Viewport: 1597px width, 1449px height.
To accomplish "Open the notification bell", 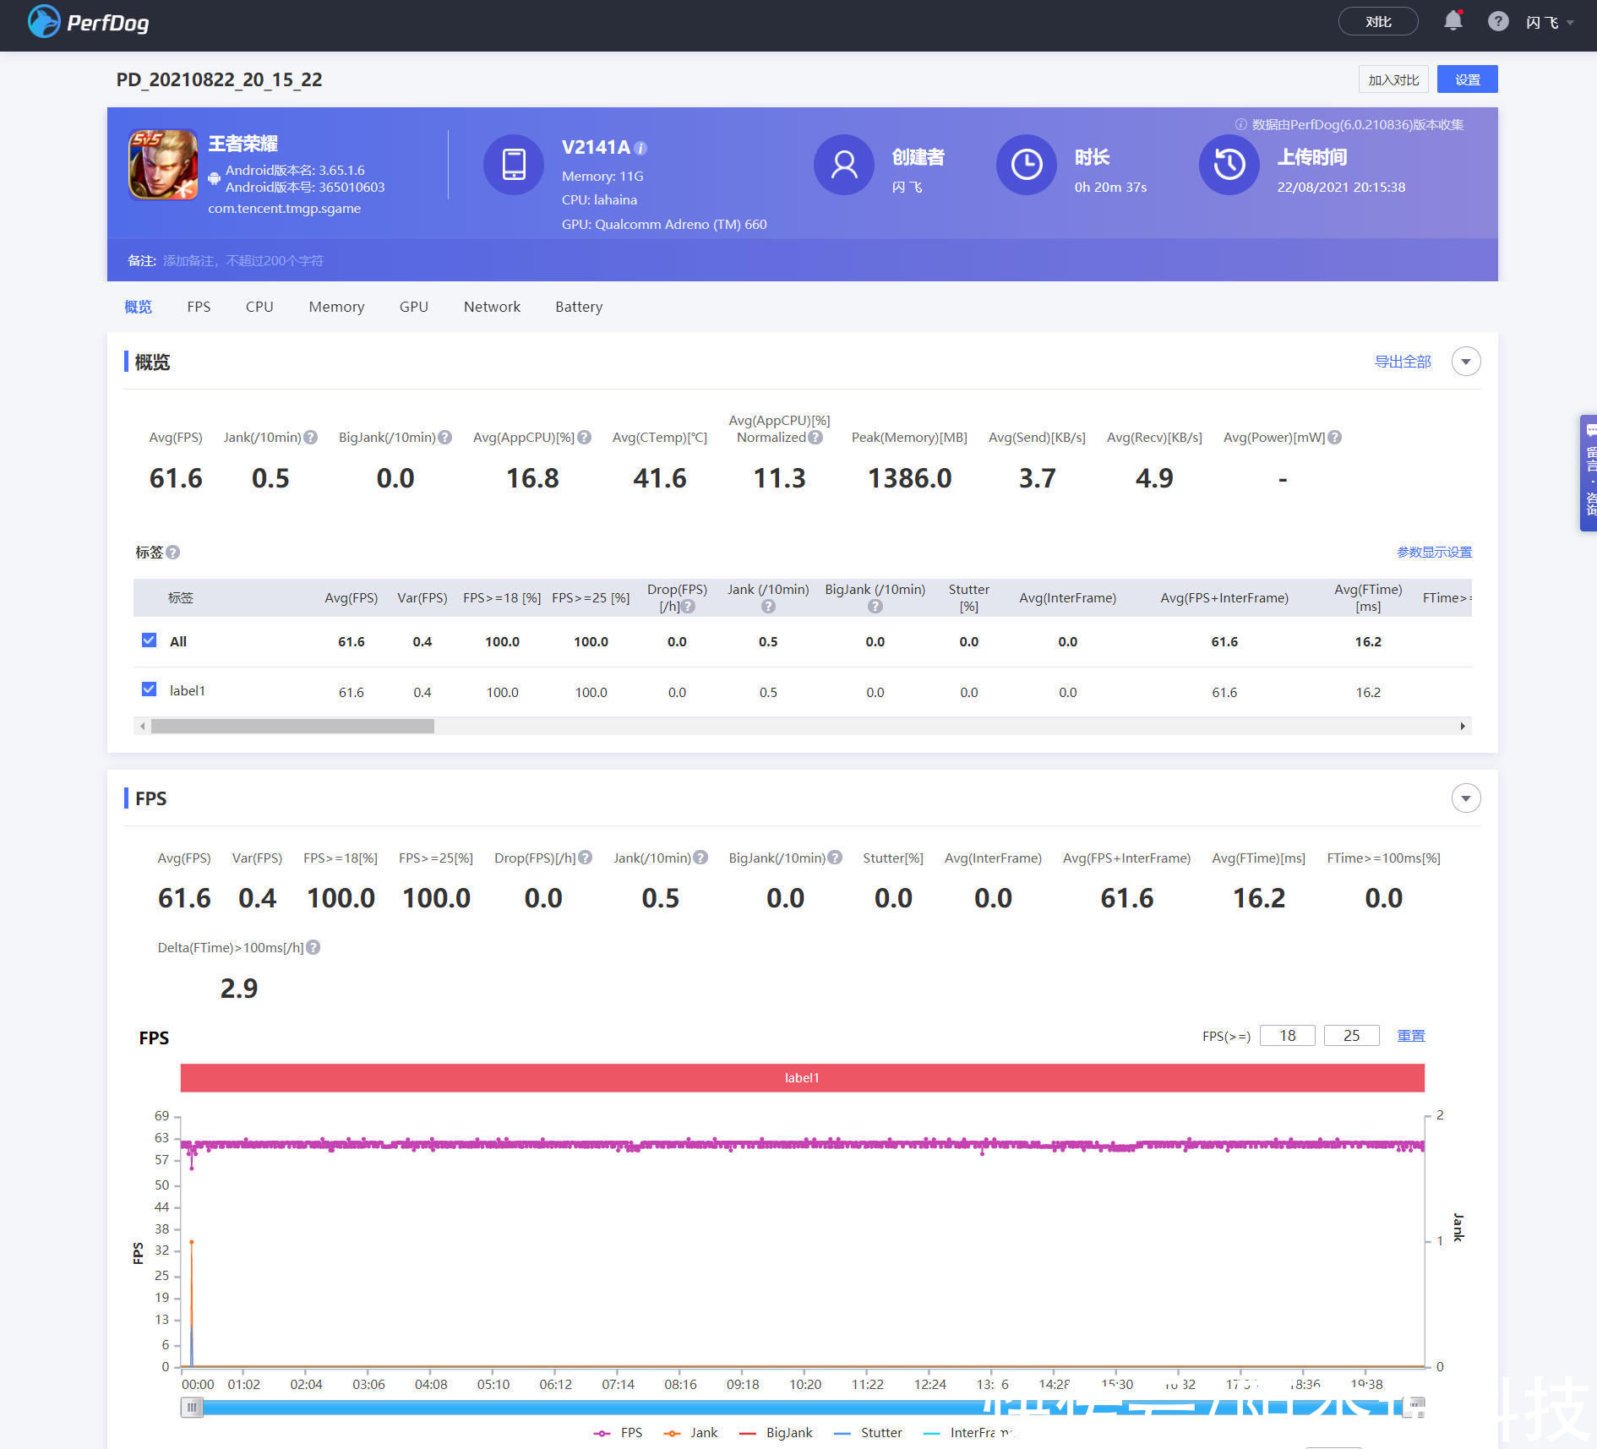I will coord(1453,21).
